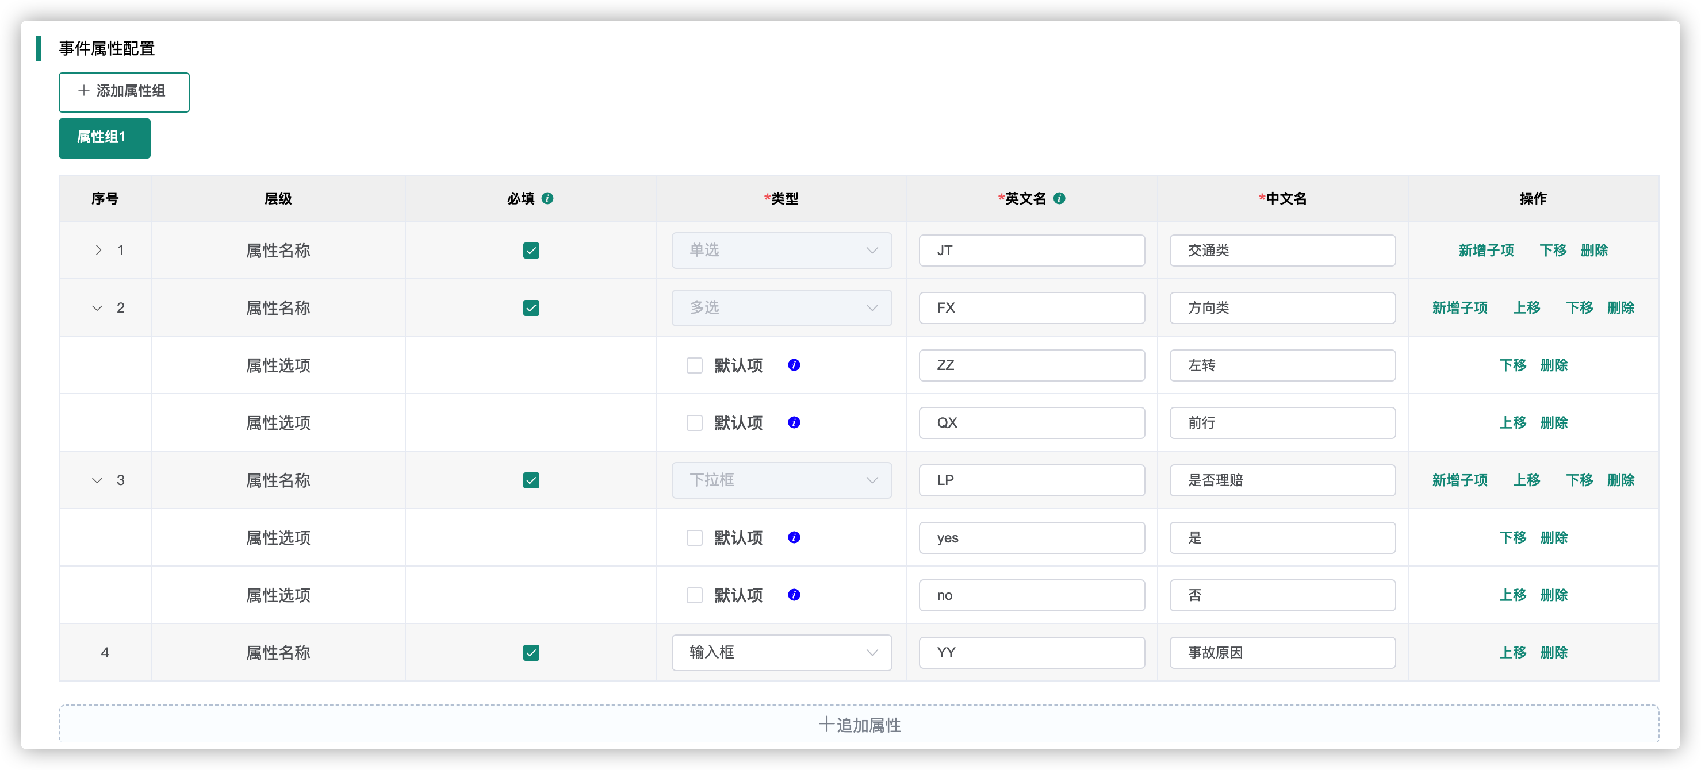
Task: Click 删除 for 是 option row
Action: coord(1554,537)
